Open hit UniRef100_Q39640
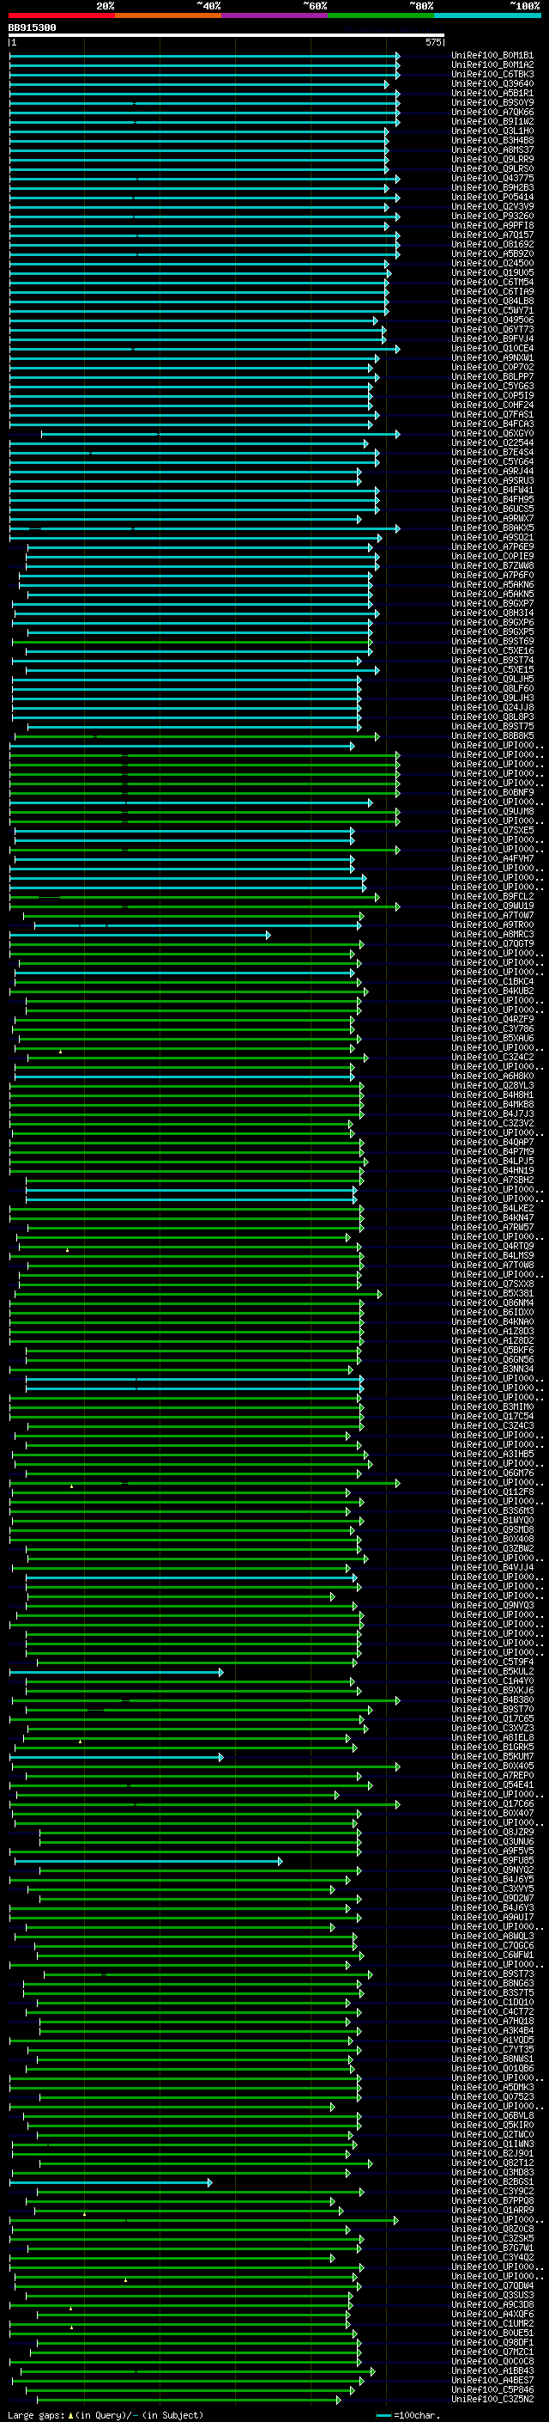The image size is (549, 2422). click(x=492, y=83)
